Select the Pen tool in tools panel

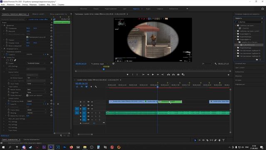coord(215,140)
